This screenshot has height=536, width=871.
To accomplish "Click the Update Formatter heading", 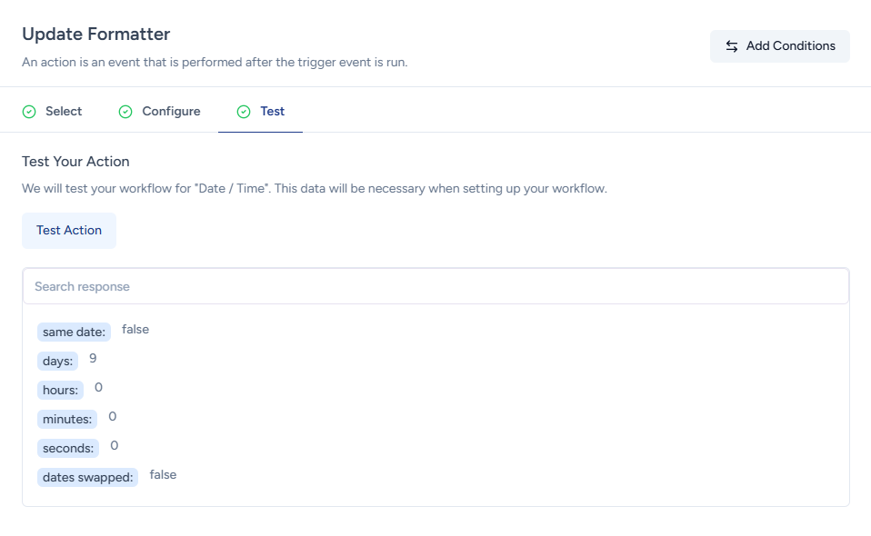I will pyautogui.click(x=96, y=35).
